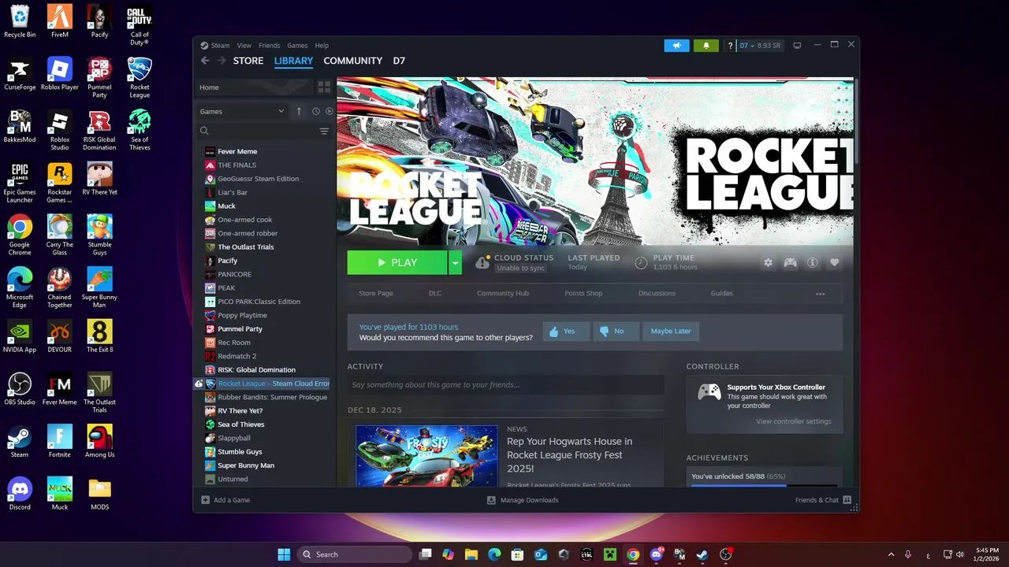This screenshot has width=1009, height=567.
Task: Open the Rocket League DLC link
Action: click(x=435, y=293)
